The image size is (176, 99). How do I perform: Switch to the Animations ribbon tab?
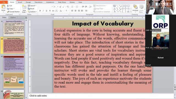coord(50,2)
